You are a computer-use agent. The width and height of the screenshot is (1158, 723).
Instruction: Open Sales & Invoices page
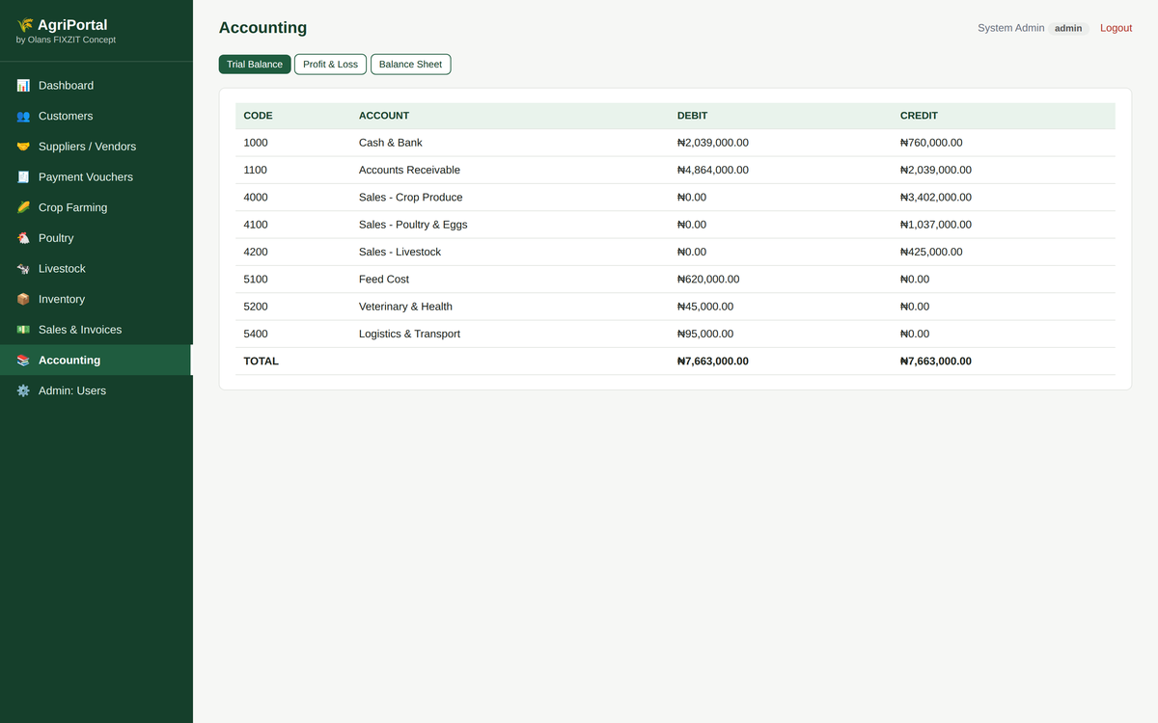(x=96, y=330)
